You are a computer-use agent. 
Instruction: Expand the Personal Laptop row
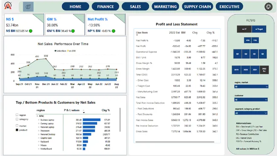(39, 127)
